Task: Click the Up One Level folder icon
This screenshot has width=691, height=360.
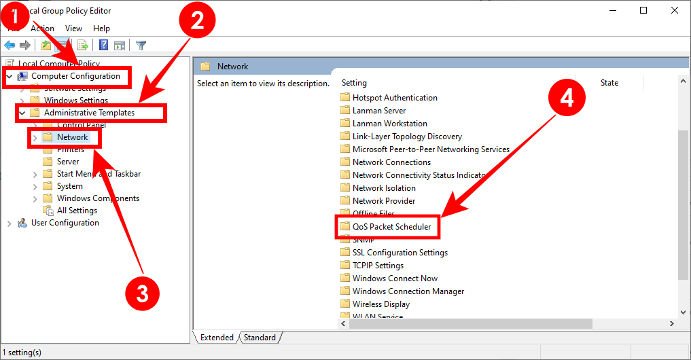Action: click(x=46, y=45)
